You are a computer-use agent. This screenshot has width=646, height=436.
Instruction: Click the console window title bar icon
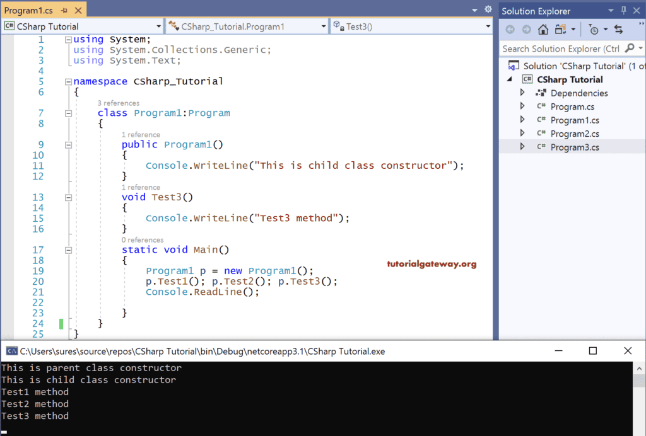point(11,351)
